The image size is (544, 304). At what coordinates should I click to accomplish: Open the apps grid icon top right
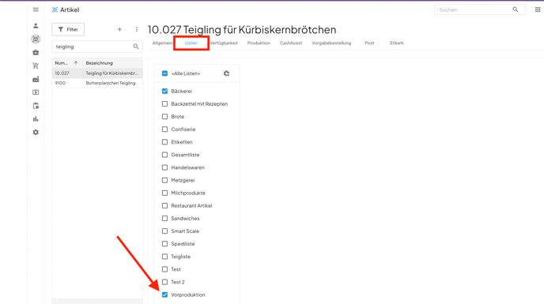click(538, 9)
